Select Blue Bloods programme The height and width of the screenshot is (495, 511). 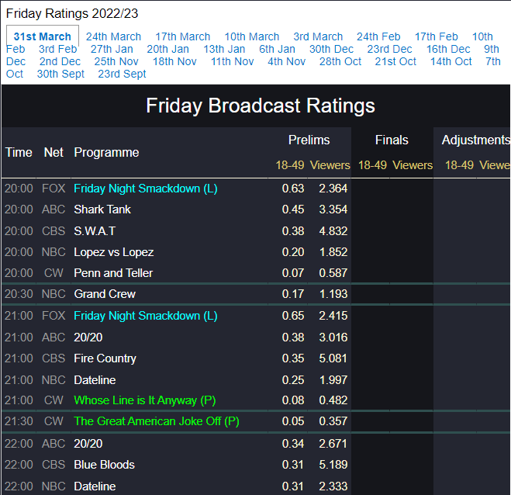click(104, 464)
